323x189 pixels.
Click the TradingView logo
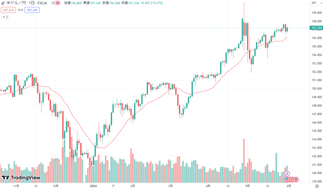[21, 178]
